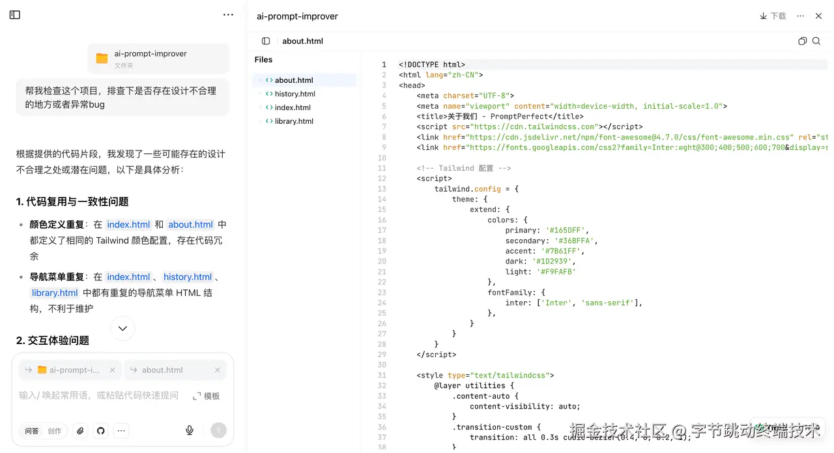
Task: Select about.html in Files list
Action: coord(304,80)
